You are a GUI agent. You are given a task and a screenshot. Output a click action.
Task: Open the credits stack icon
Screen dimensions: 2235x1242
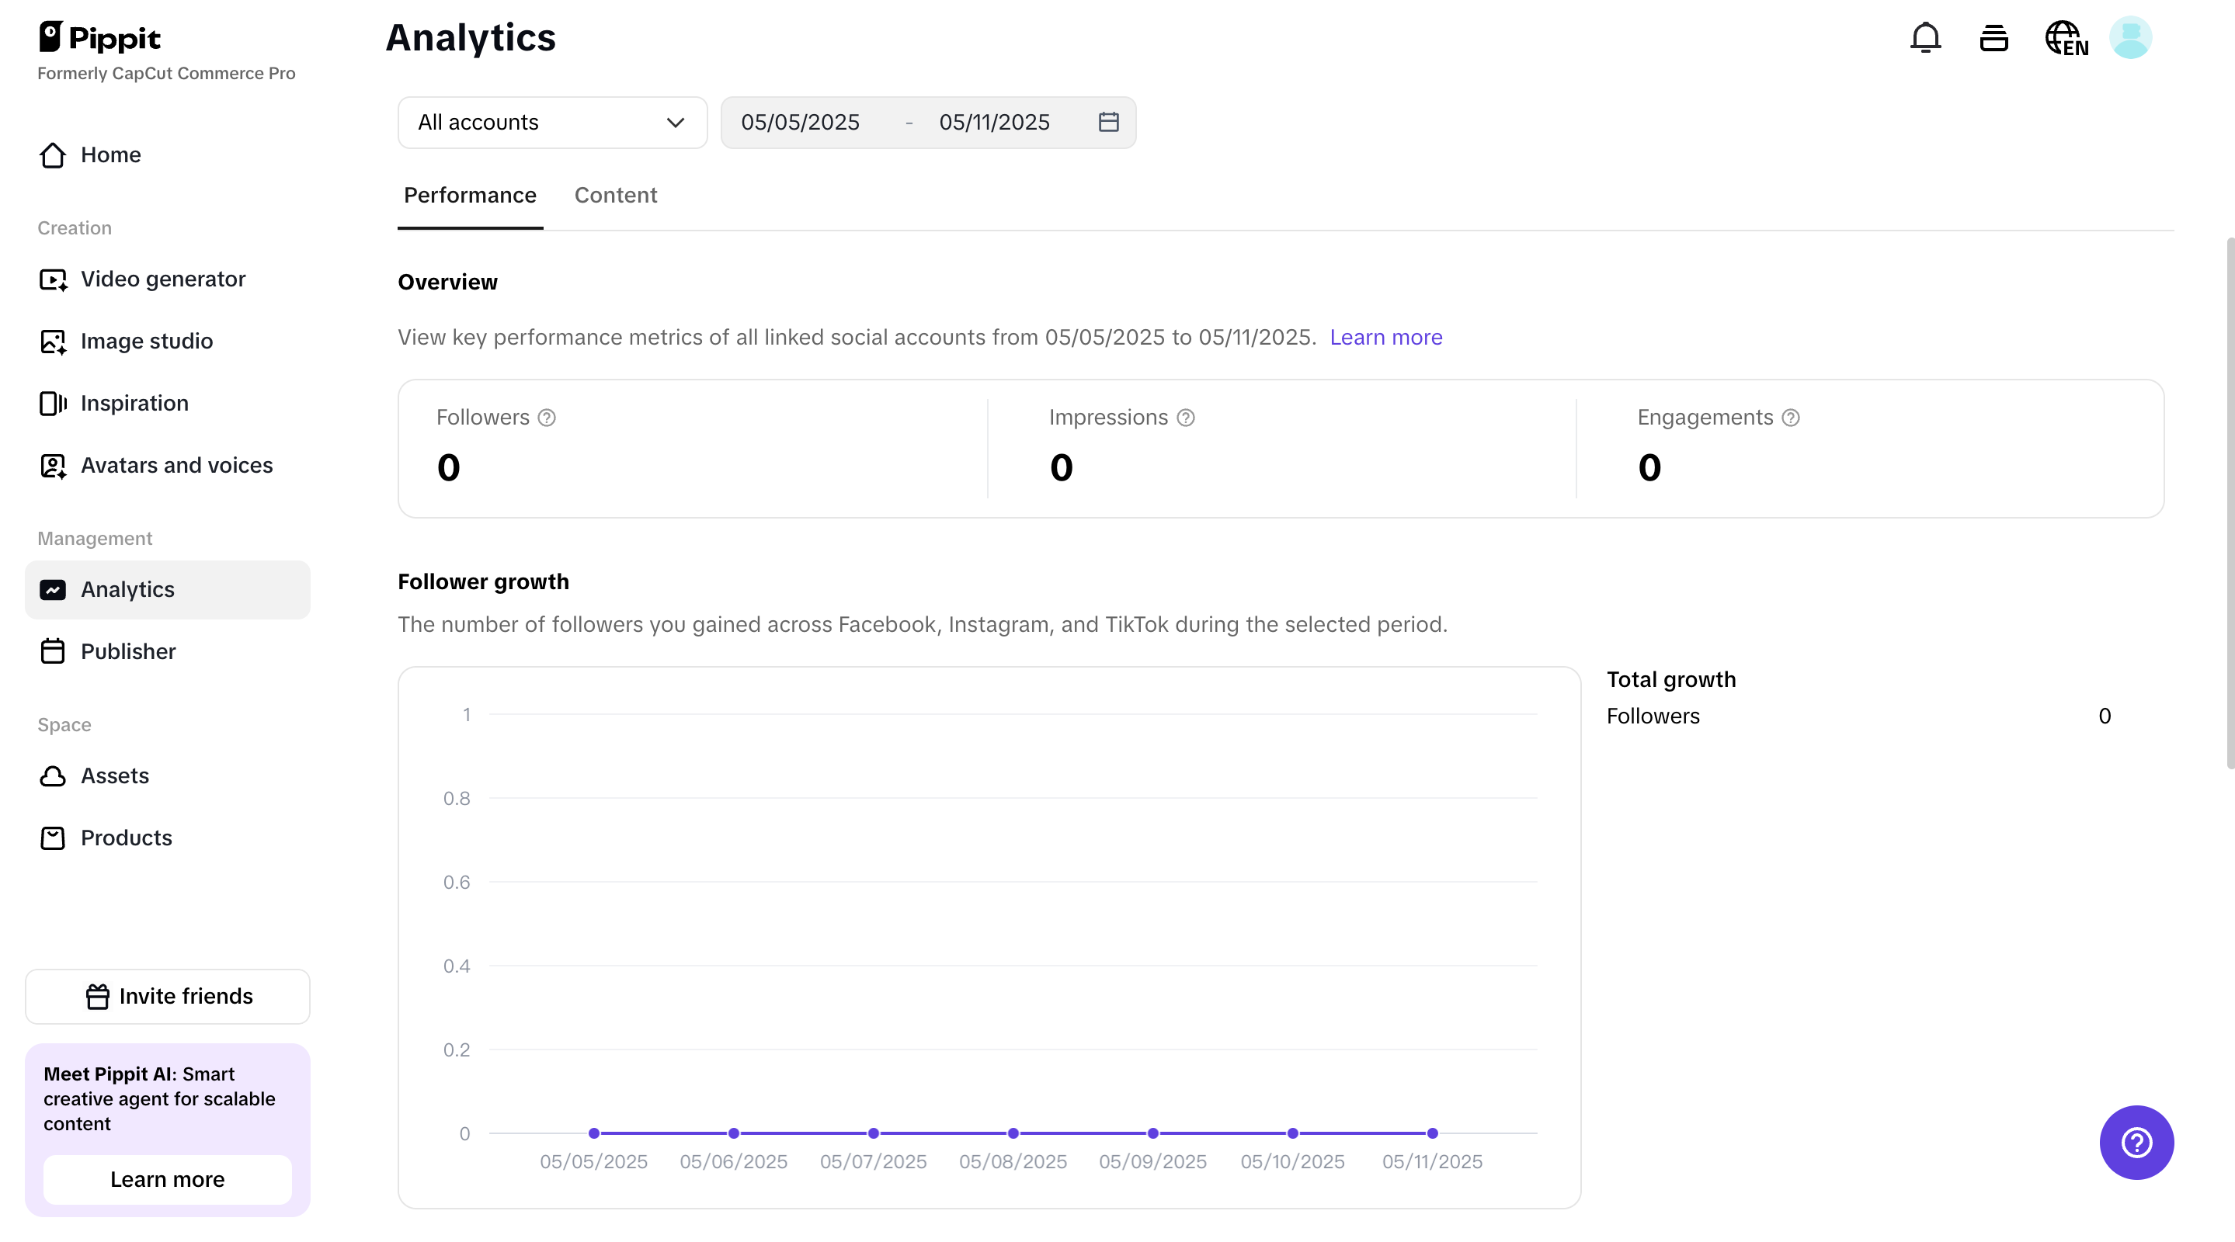pyautogui.click(x=1993, y=38)
